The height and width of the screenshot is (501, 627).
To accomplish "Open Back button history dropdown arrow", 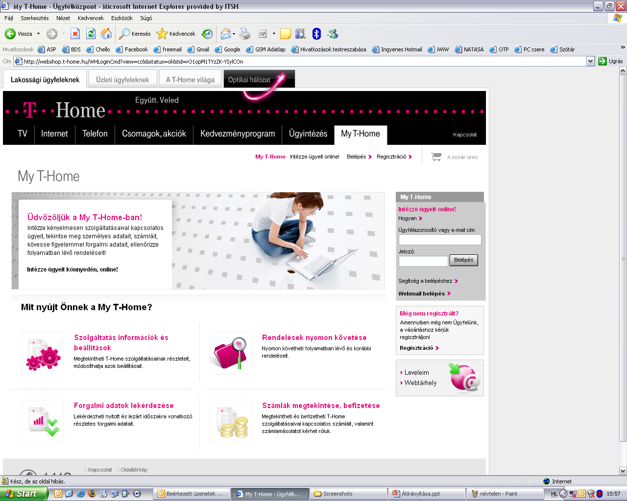I will point(38,34).
